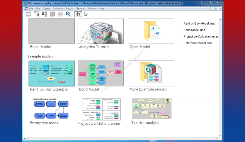Click the magnifying glass Find icon

point(68,14)
